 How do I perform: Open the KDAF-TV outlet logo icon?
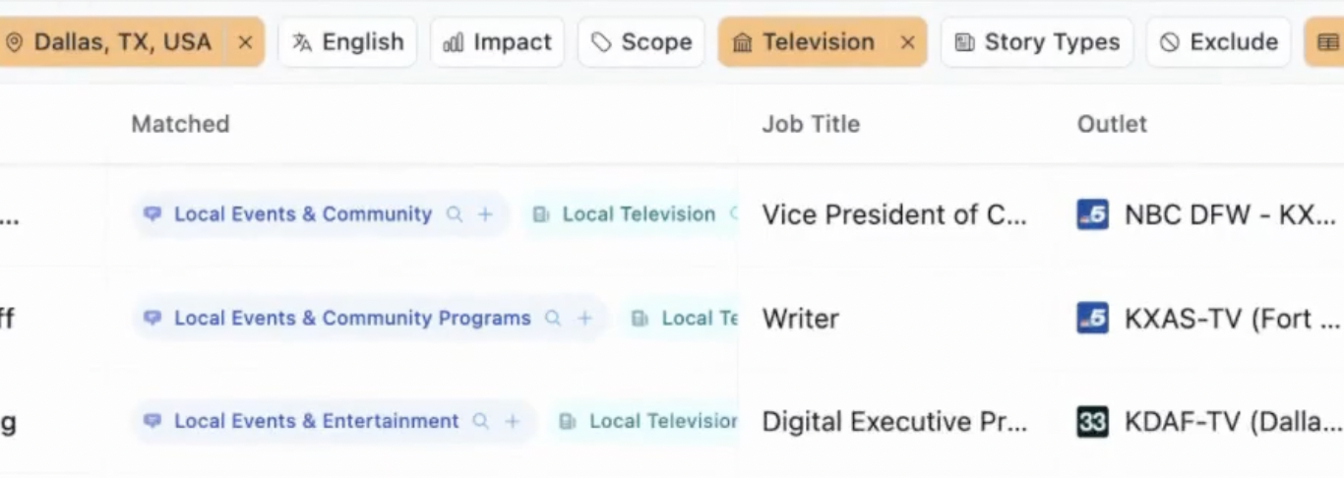pyautogui.click(x=1092, y=422)
